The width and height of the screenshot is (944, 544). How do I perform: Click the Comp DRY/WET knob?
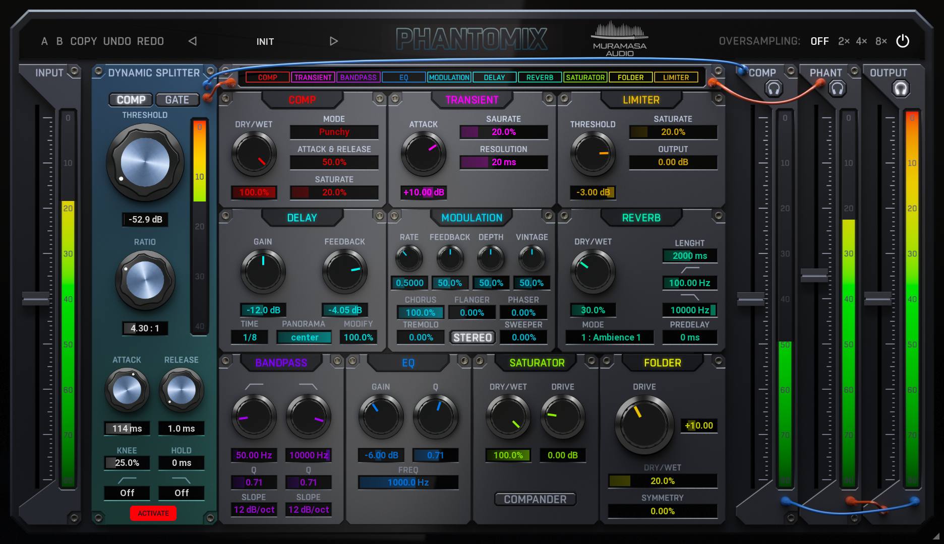pos(254,154)
